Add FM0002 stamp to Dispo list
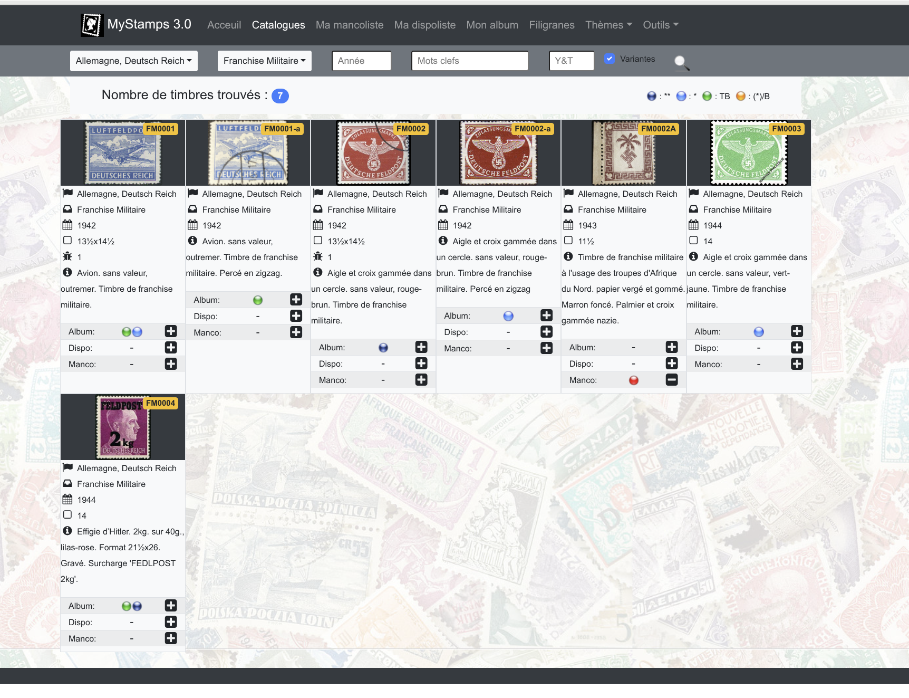The height and width of the screenshot is (698, 909). (x=421, y=364)
